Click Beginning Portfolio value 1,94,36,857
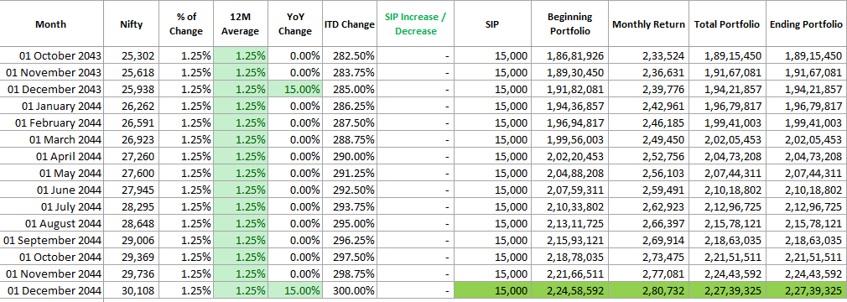Screen dimensions: 847x302 click(570, 106)
